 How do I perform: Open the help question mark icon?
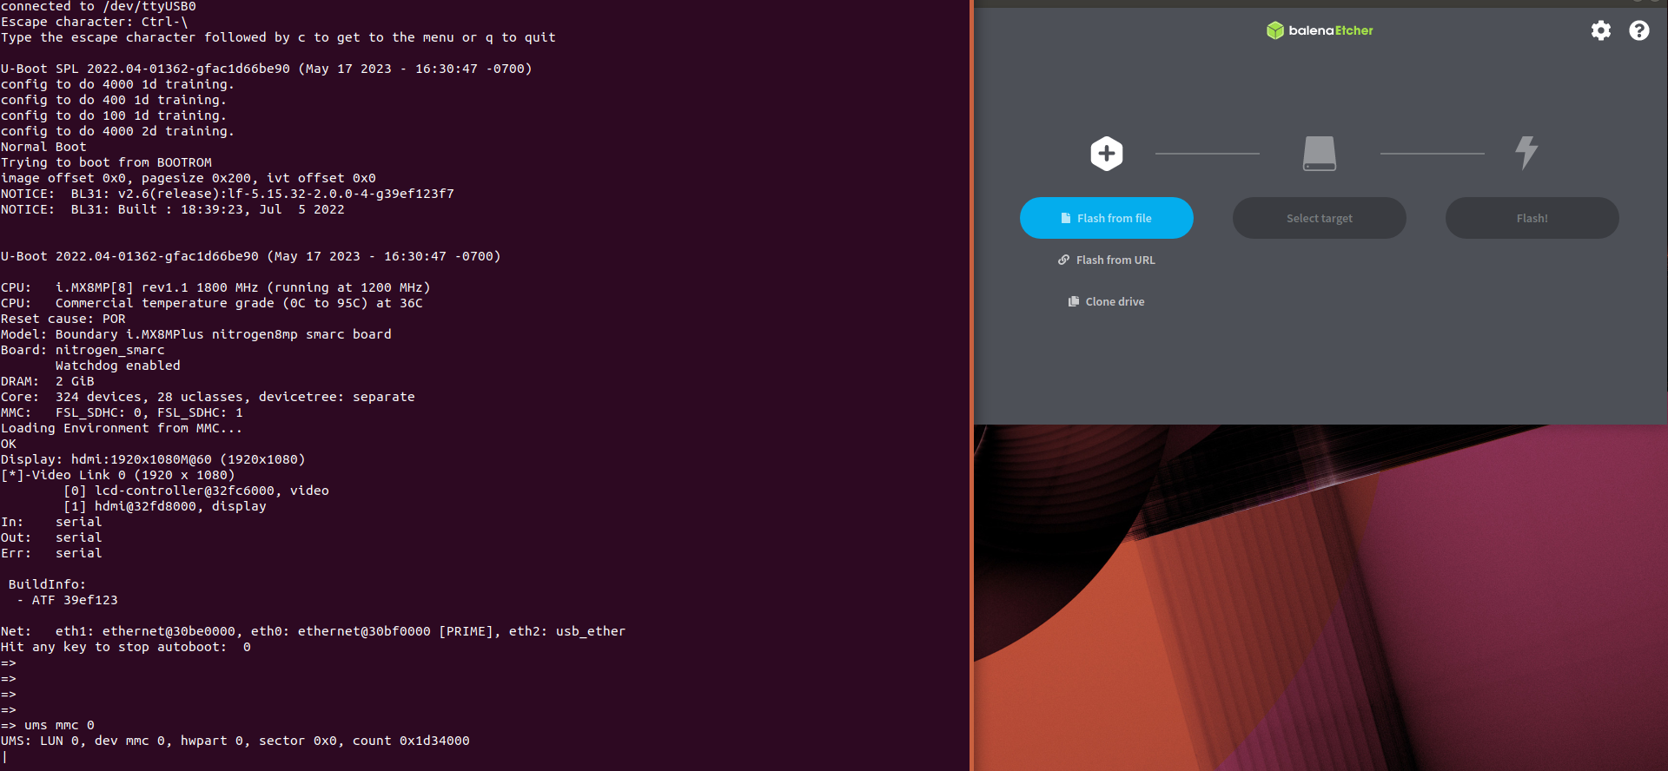point(1638,30)
